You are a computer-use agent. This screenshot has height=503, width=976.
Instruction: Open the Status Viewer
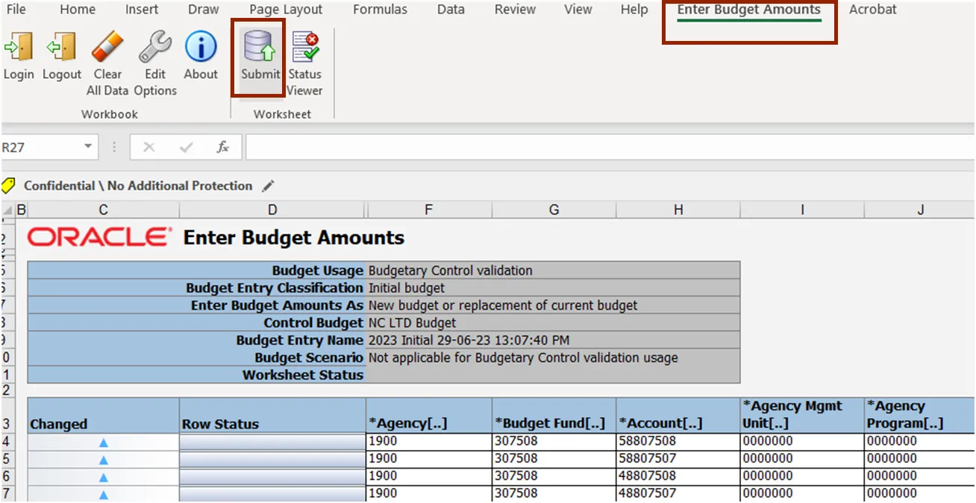pyautogui.click(x=305, y=49)
